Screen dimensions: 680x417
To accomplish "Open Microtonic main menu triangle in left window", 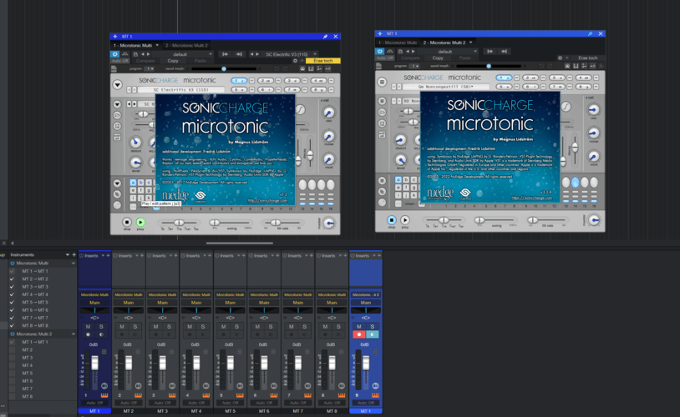I will click(x=118, y=84).
